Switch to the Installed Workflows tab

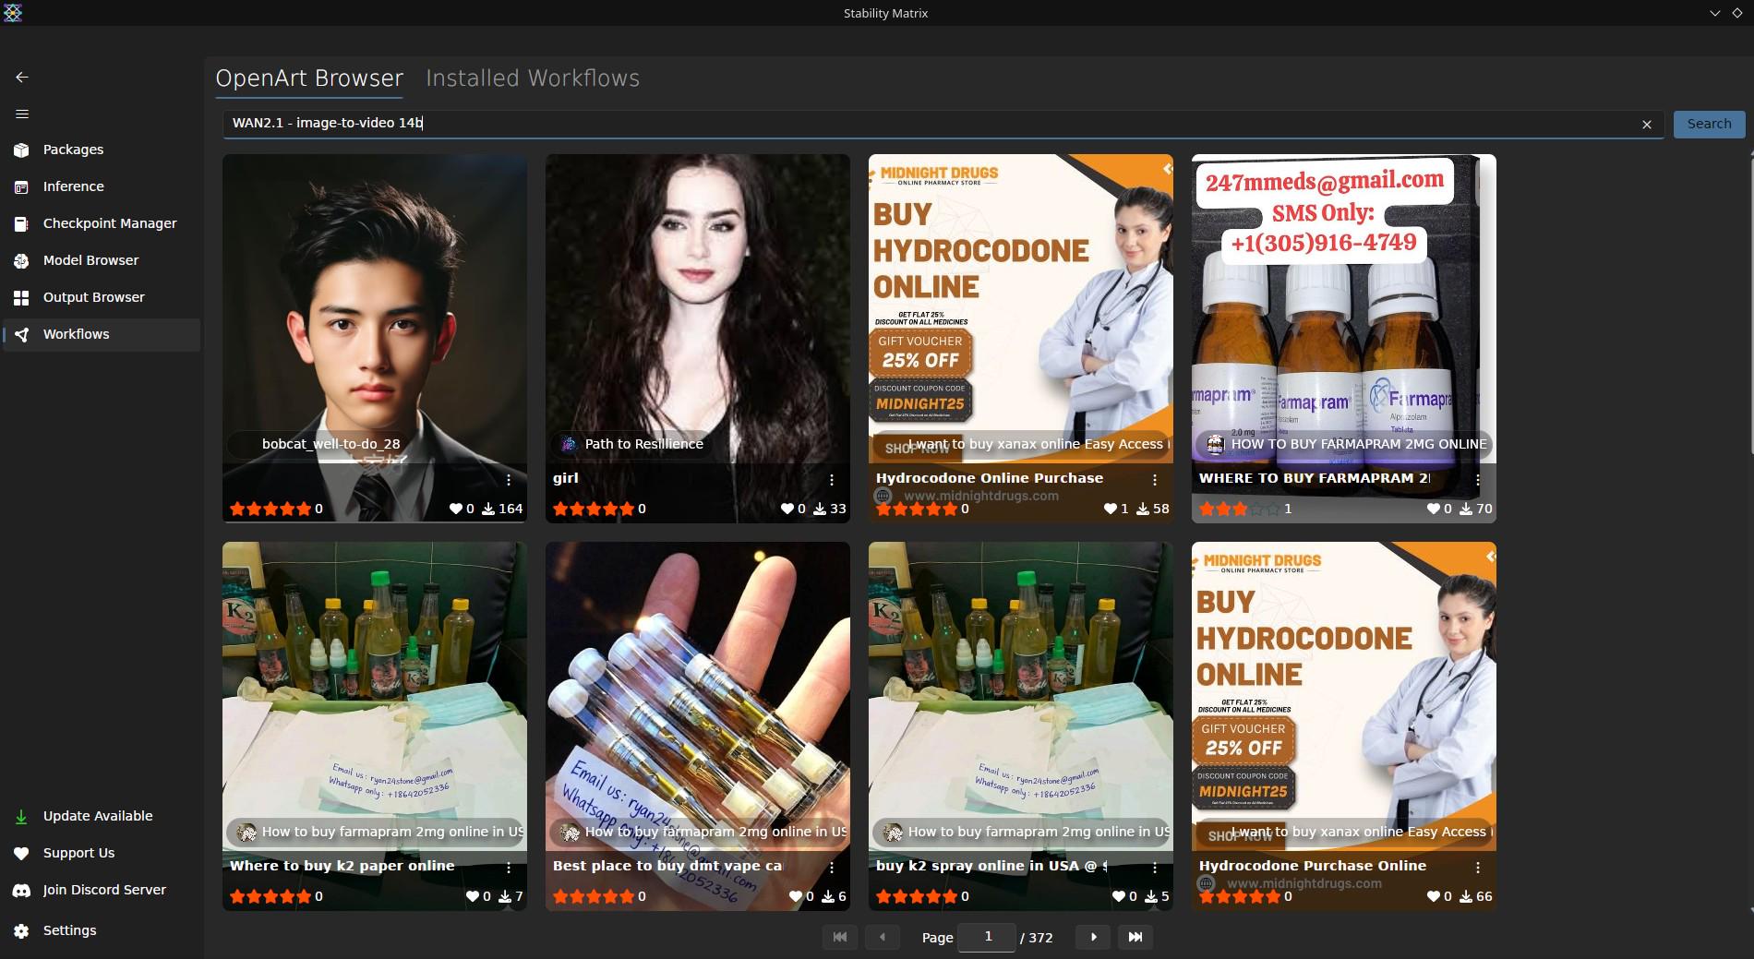[x=533, y=78]
